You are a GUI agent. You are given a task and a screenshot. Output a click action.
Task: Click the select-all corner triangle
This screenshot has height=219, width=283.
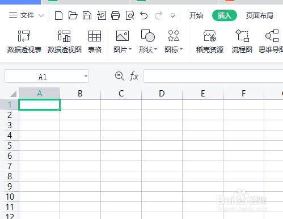pos(13,94)
